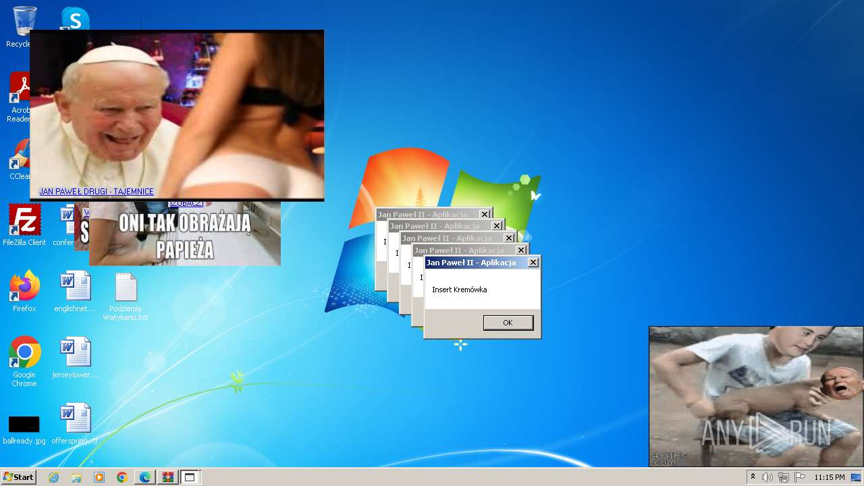Open the Start menu
Viewport: 864px width, 486px height.
(18, 477)
